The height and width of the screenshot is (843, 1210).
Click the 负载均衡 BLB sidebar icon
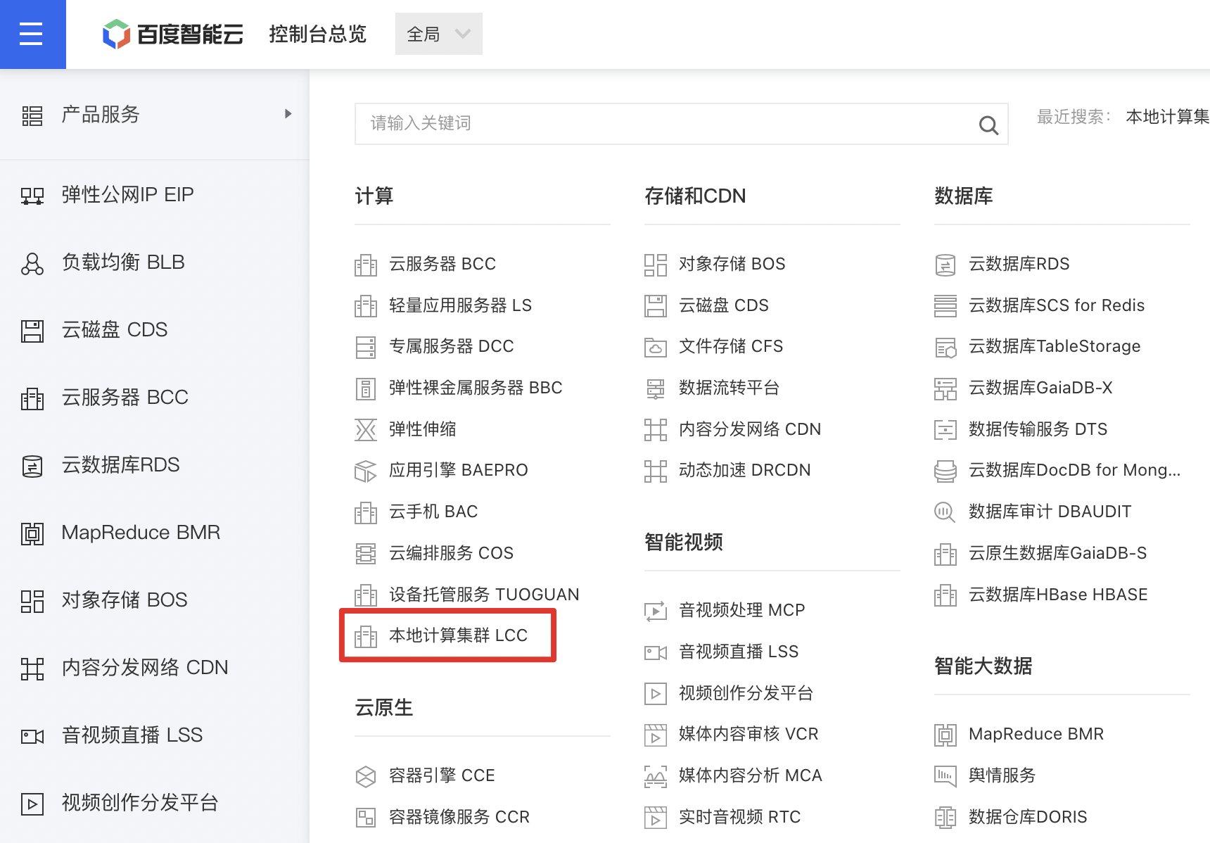[x=32, y=263]
